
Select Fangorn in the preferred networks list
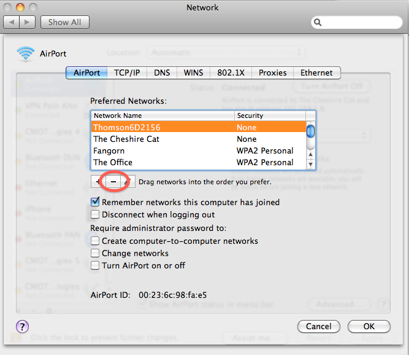(x=109, y=150)
